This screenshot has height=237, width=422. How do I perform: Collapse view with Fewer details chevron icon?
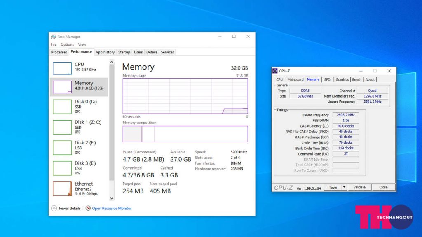[54, 208]
